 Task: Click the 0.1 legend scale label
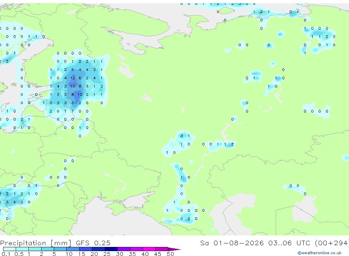coord(6,254)
